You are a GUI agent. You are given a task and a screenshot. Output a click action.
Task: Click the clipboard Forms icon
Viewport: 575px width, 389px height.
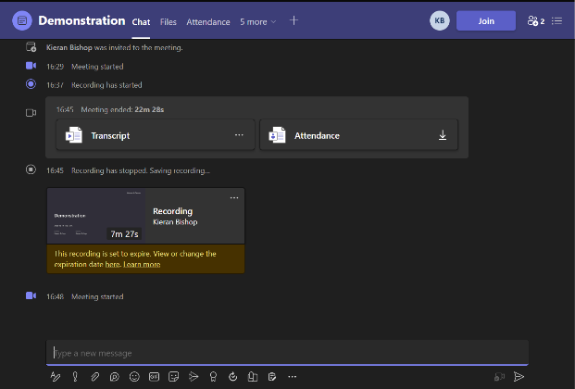(272, 377)
